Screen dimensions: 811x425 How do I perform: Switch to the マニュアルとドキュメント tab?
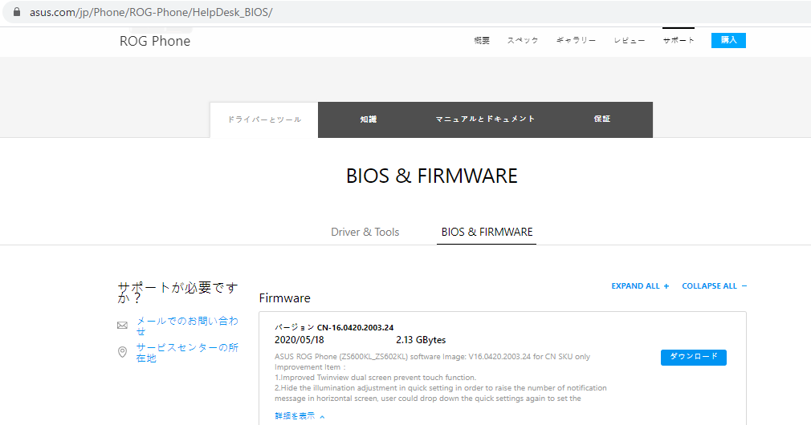click(x=485, y=119)
